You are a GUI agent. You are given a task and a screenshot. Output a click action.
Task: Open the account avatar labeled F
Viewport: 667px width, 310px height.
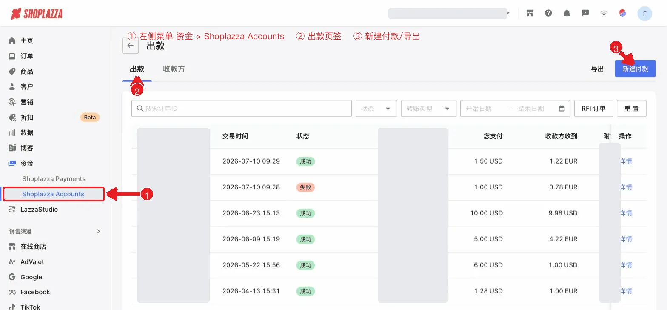(x=644, y=14)
